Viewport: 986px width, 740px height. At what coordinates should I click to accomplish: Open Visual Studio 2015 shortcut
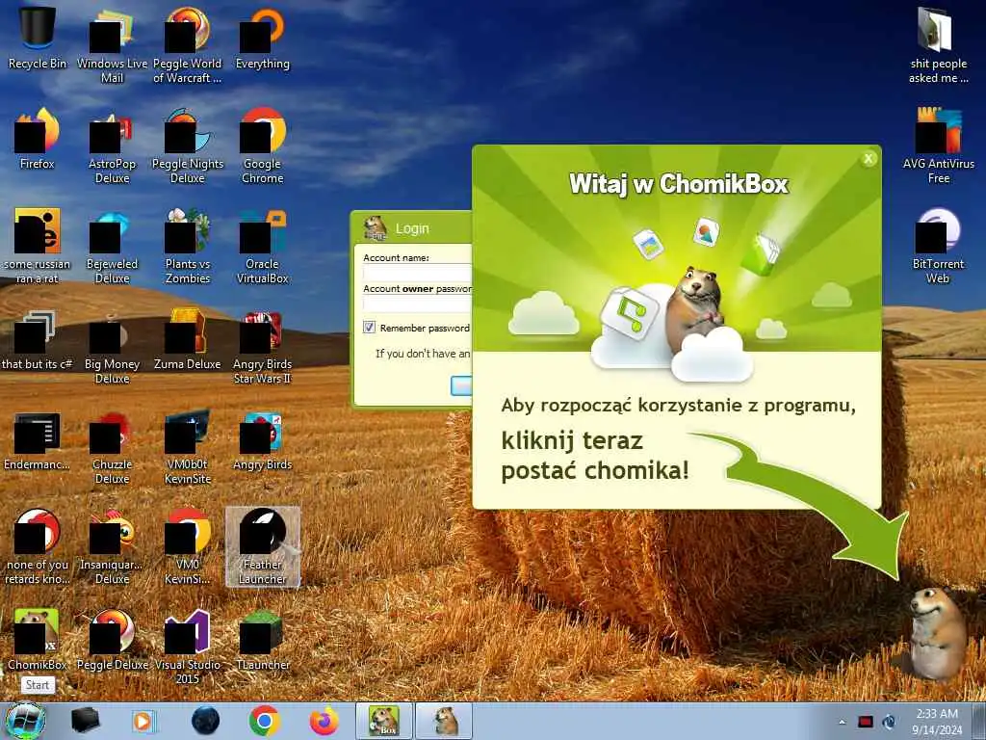pos(188,647)
